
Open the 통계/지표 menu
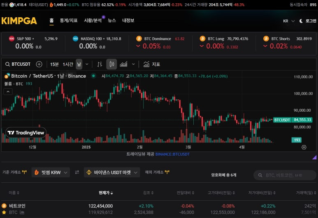pyautogui.click(x=69, y=21)
